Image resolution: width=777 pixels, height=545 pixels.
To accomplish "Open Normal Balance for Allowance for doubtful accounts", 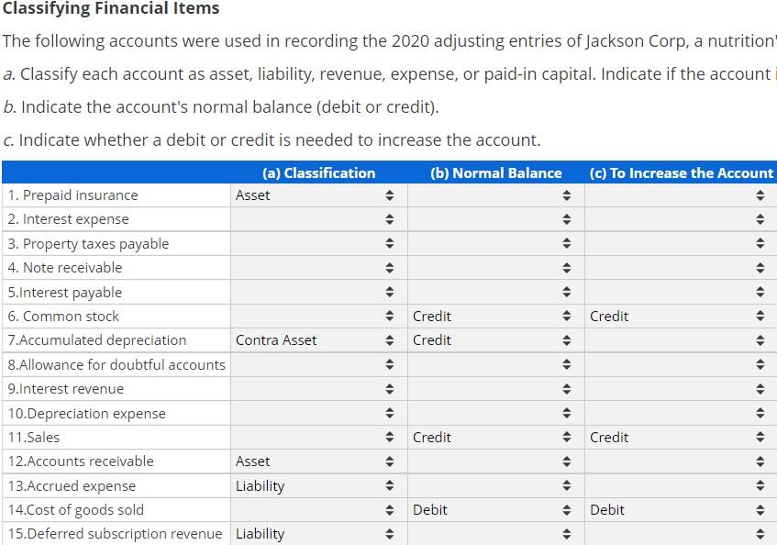I will [495, 364].
